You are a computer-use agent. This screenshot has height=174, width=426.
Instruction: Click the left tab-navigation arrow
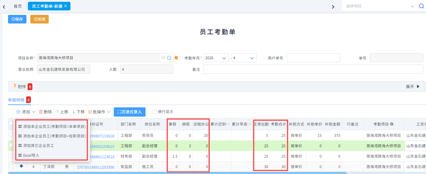[x=4, y=7]
